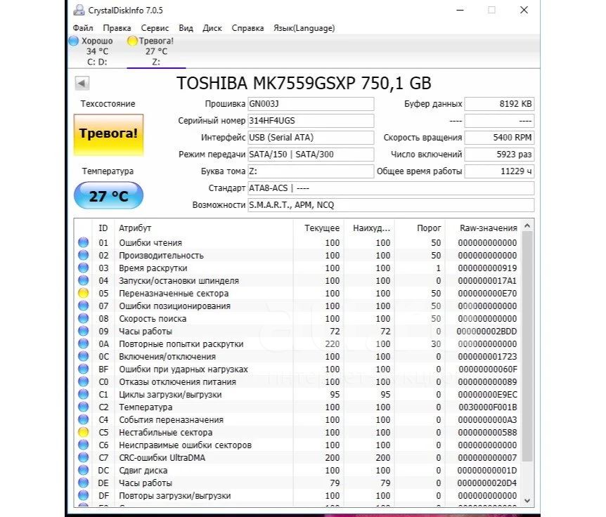The image size is (606, 517).
Task: Minimize the CrystalDiskInfo window
Action: [x=460, y=10]
